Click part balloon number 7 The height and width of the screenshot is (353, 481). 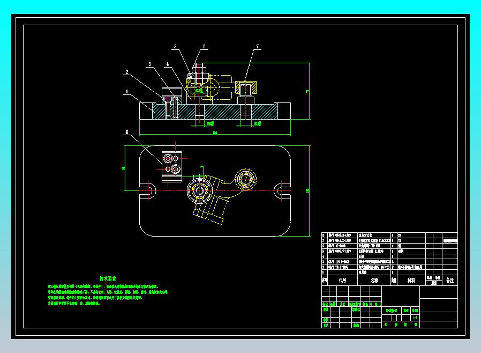click(x=257, y=47)
